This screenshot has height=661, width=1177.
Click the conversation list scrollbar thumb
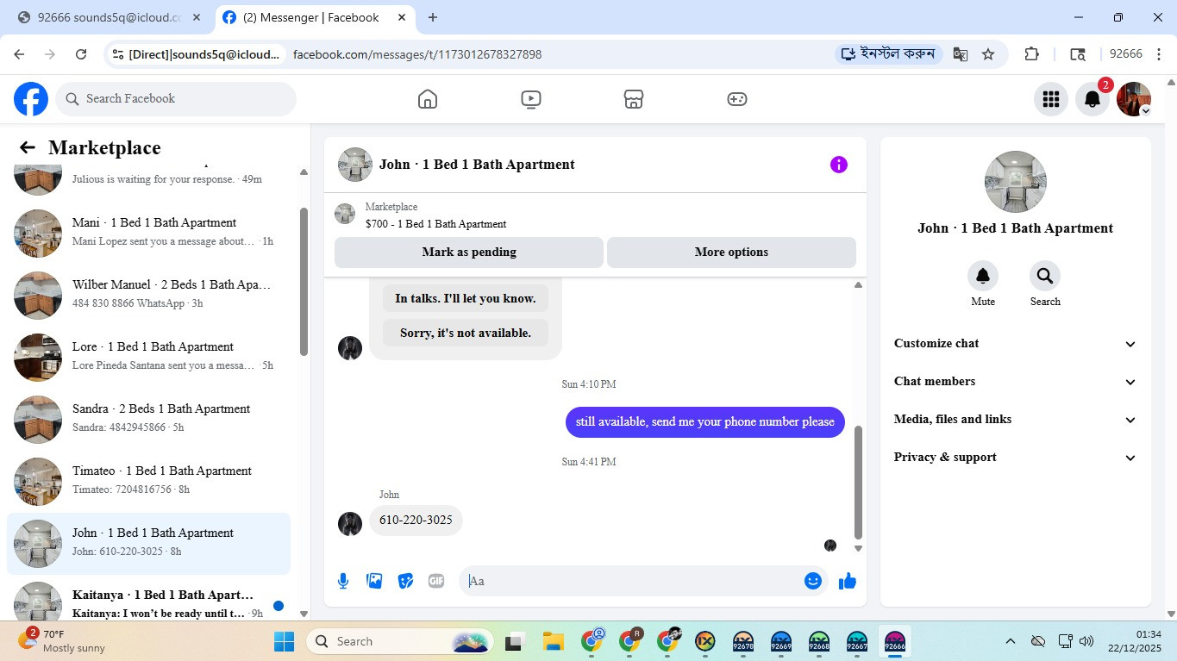pyautogui.click(x=304, y=281)
